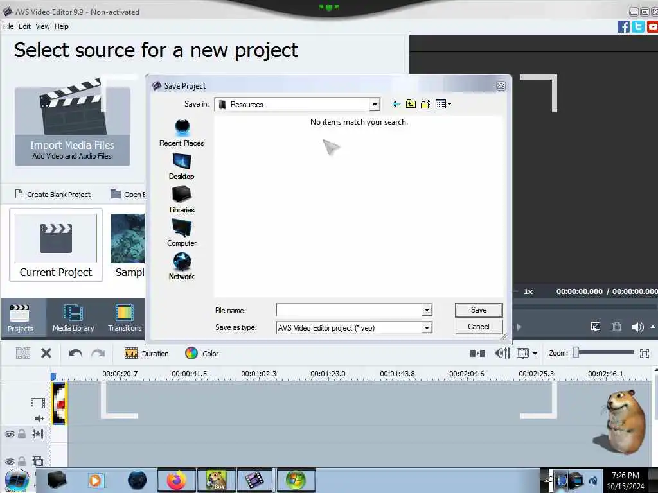This screenshot has height=493, width=658.
Task: Toggle lock on effects track
Action: (22, 434)
